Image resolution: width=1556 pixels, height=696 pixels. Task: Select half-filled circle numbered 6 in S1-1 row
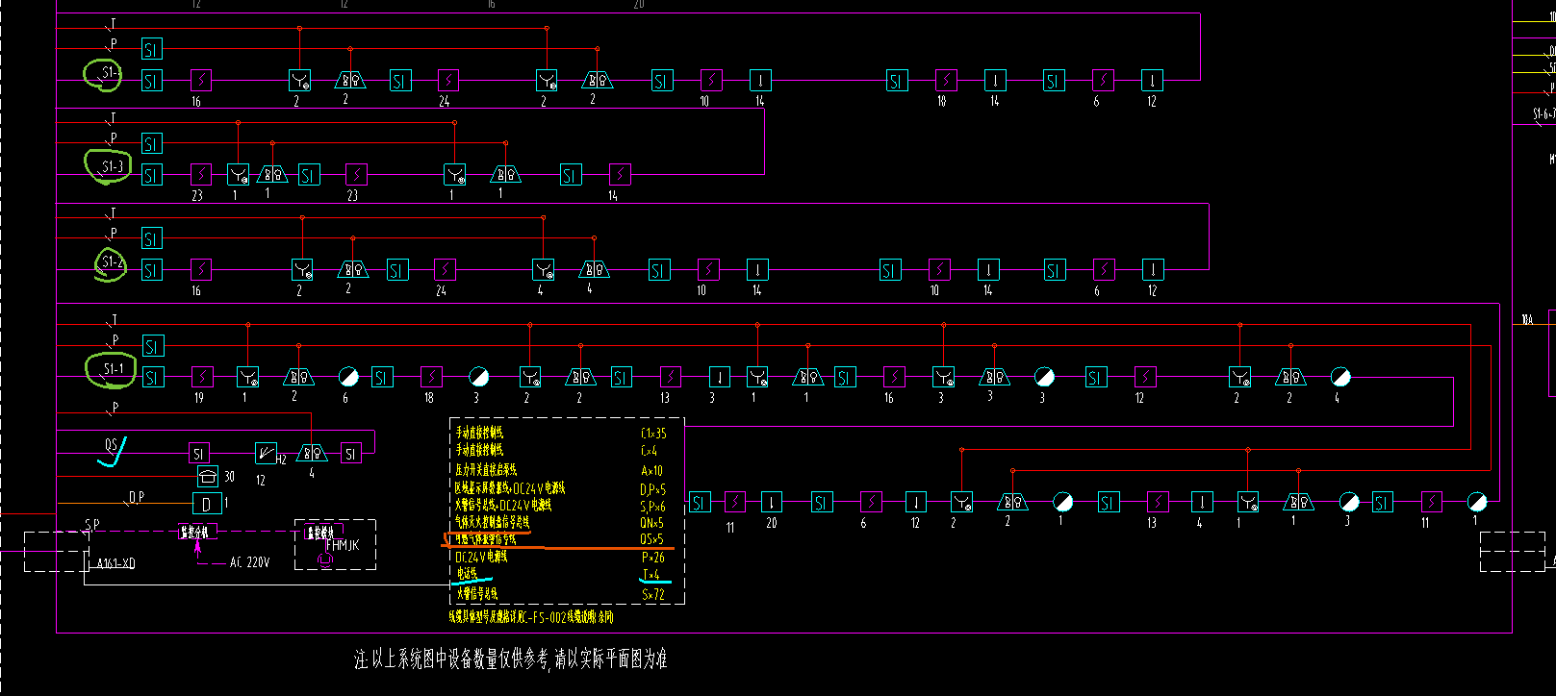point(348,377)
